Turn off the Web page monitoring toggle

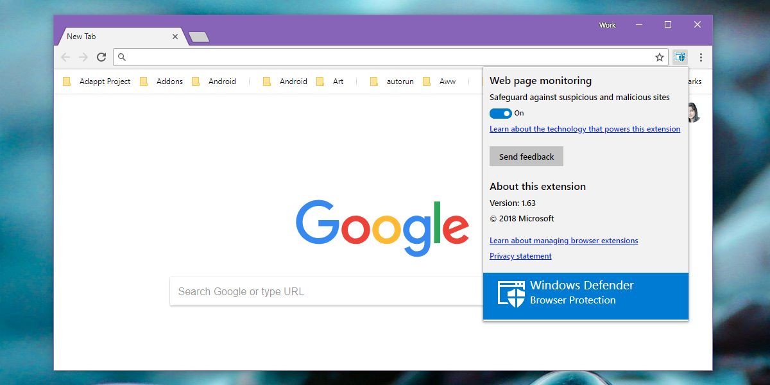pos(501,114)
